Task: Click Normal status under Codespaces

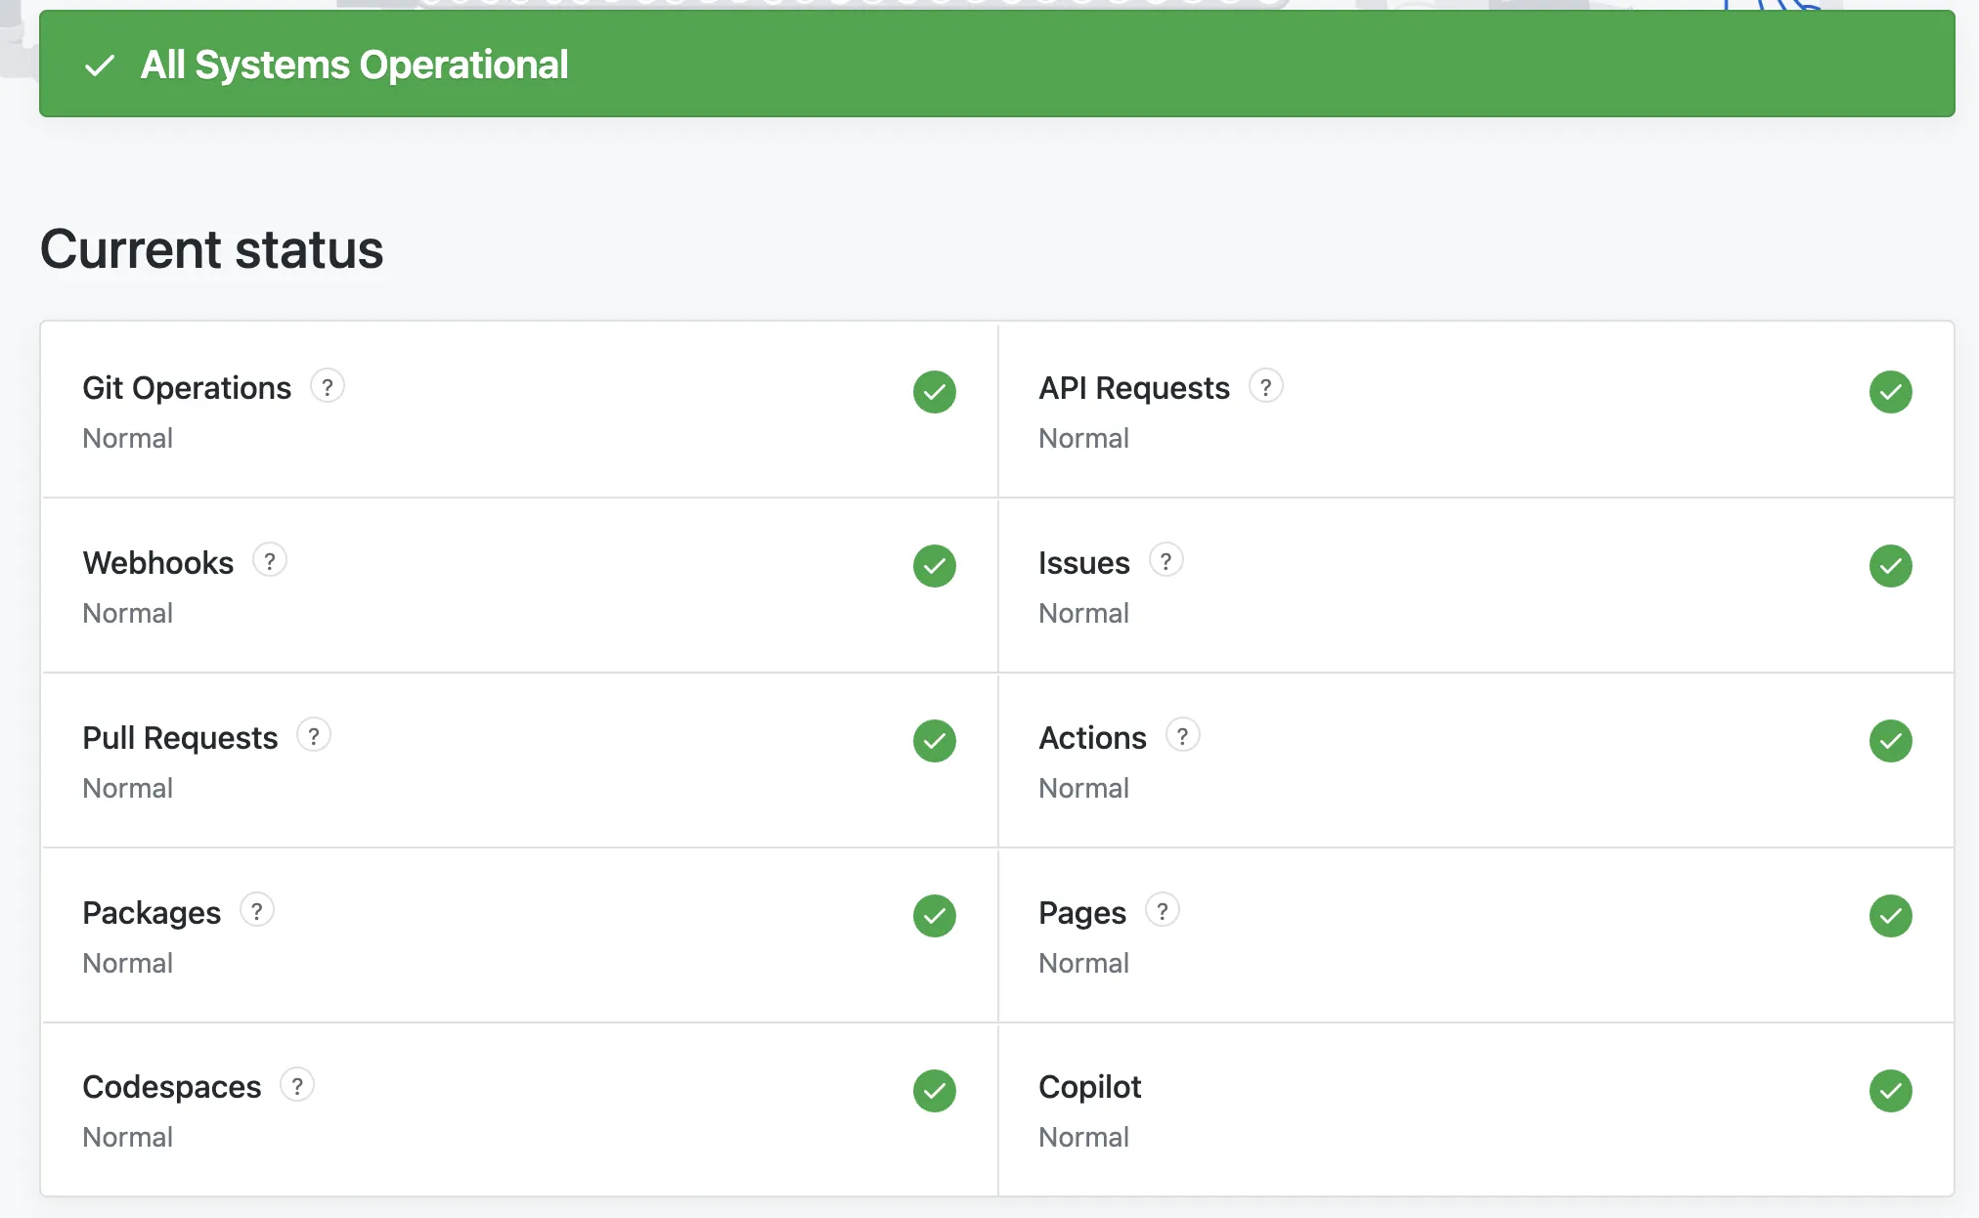Action: pyautogui.click(x=128, y=1137)
